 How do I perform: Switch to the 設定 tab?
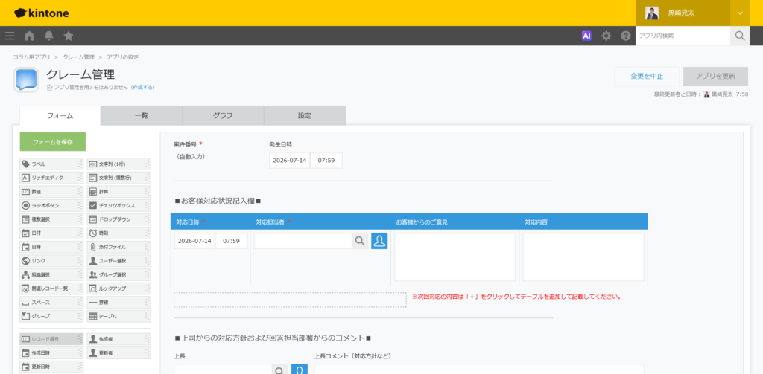pyautogui.click(x=305, y=115)
